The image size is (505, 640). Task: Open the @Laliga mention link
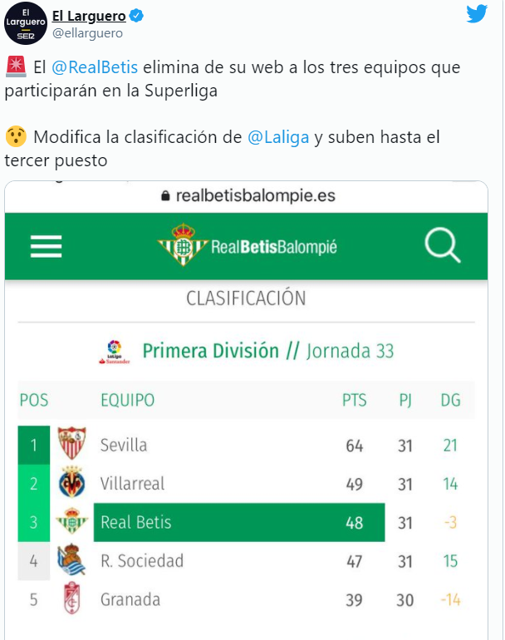(x=278, y=137)
